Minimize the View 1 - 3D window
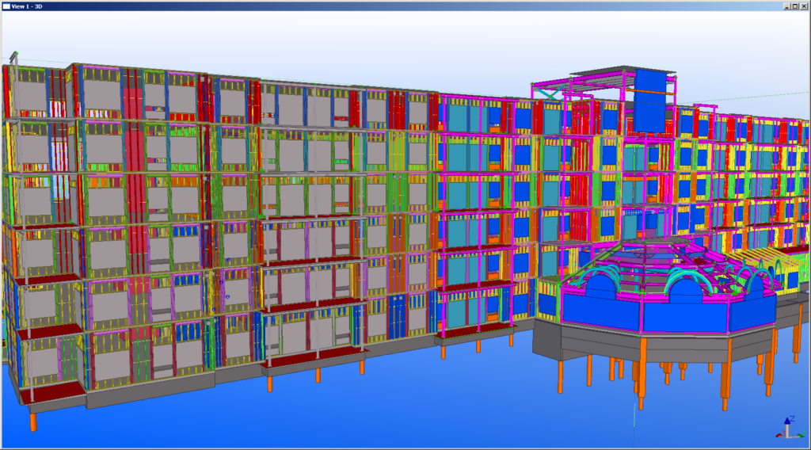Screen dimensions: 811x450 coord(787,6)
